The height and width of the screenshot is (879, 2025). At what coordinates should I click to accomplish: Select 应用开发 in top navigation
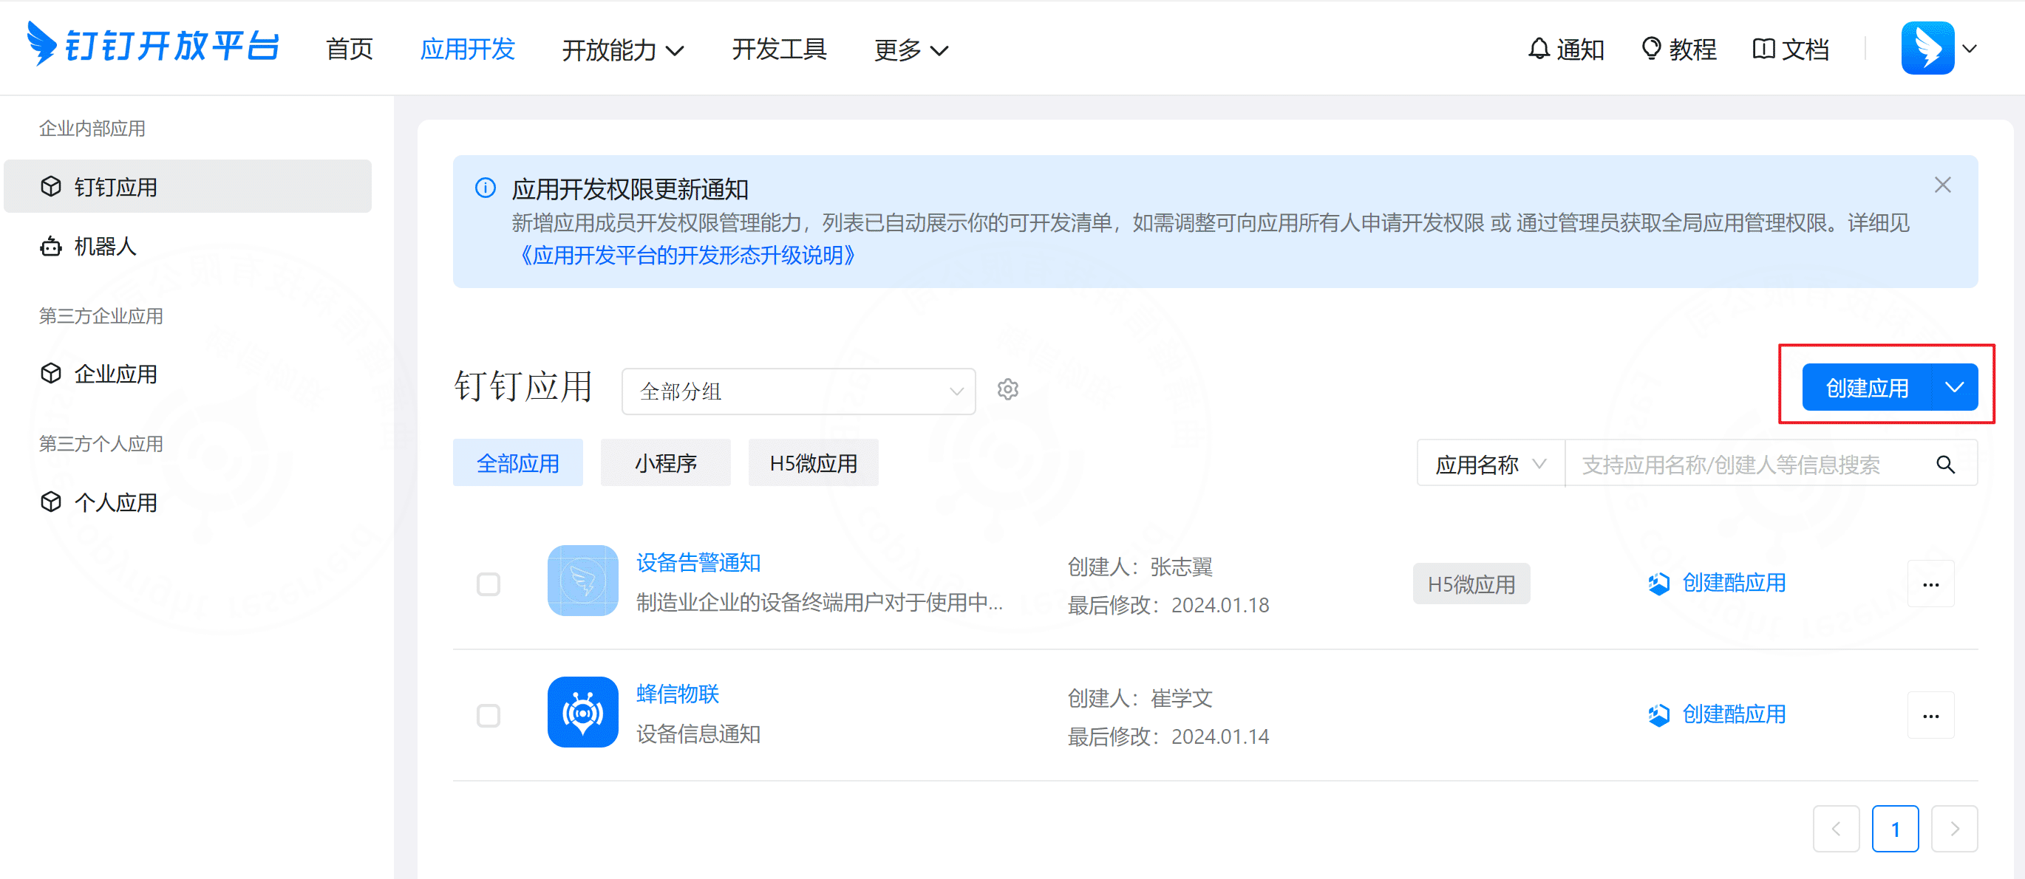pos(467,49)
